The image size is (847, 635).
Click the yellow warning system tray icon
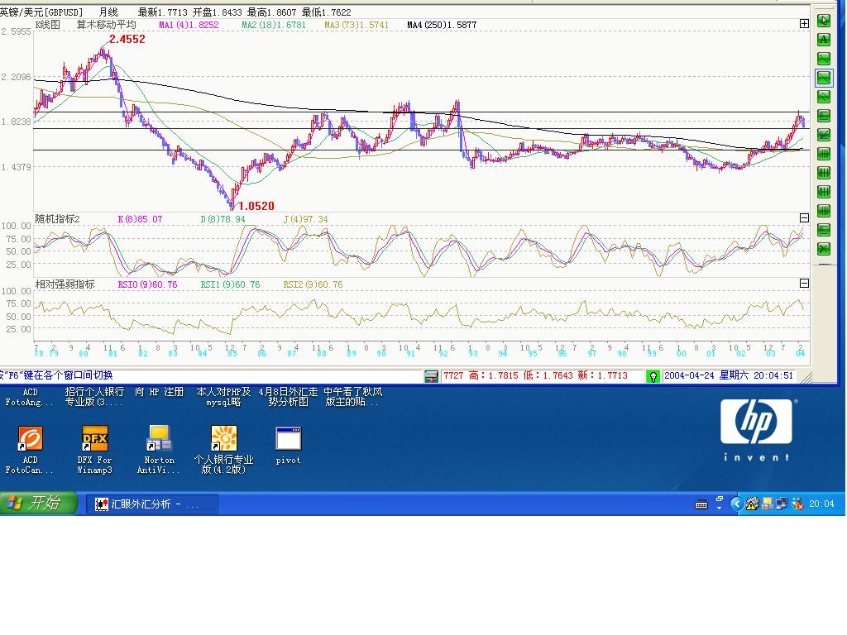(x=752, y=504)
